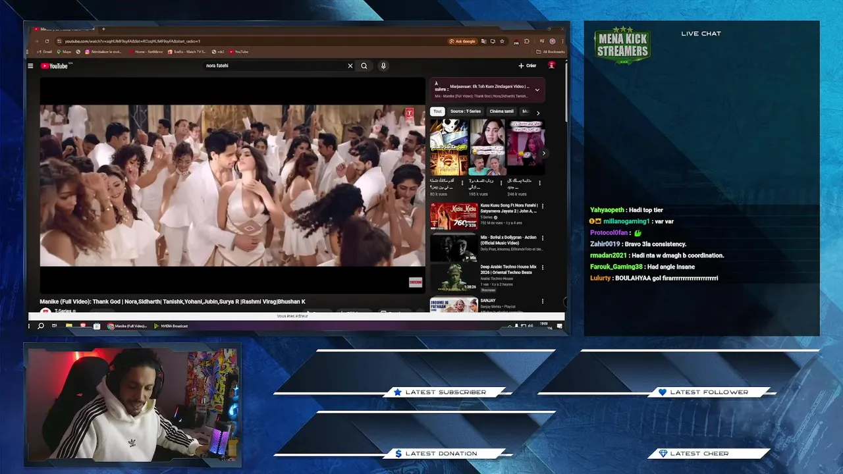This screenshot has height=474, width=843.
Task: Open the Gmail bookmark
Action: 45,51
